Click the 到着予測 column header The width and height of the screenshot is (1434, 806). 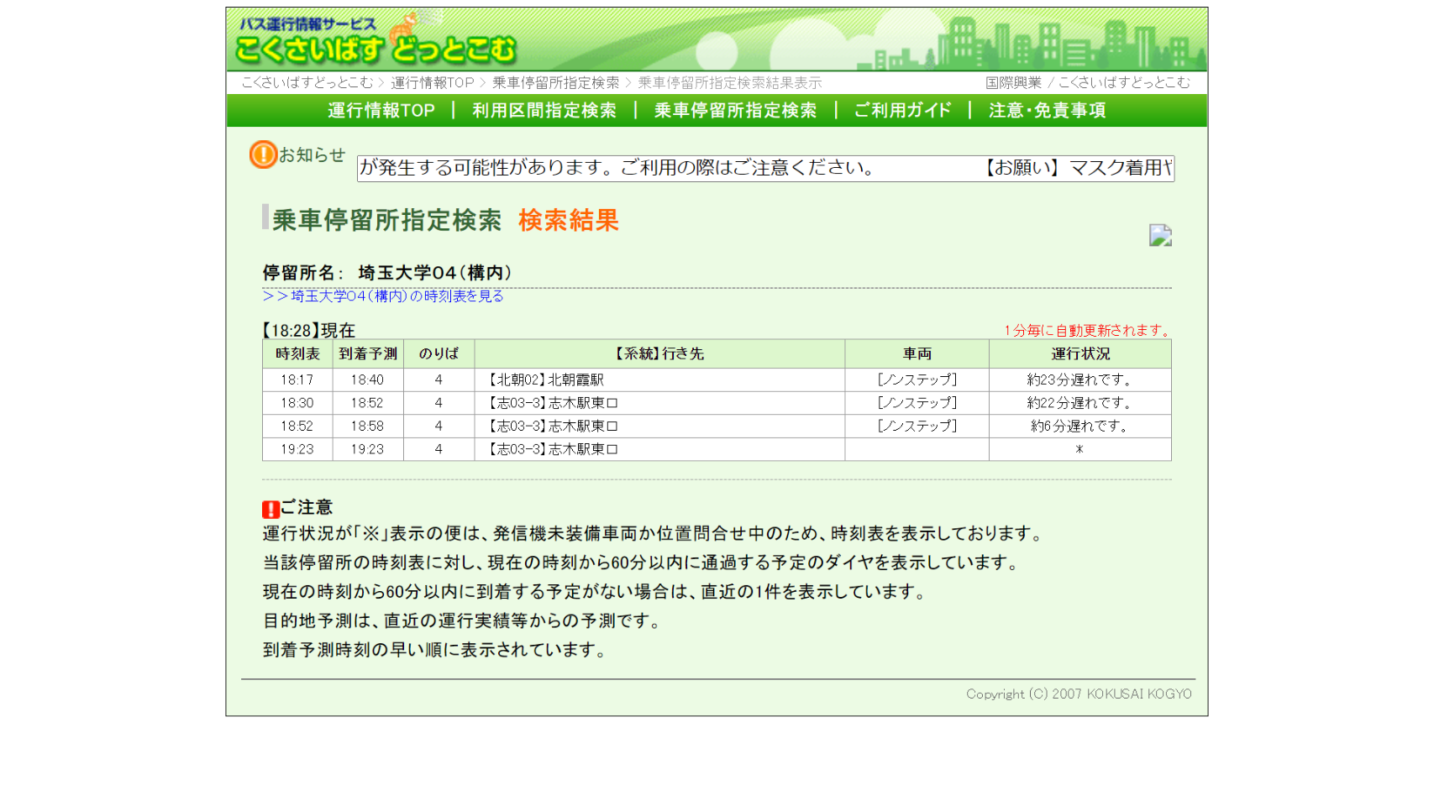click(x=368, y=354)
